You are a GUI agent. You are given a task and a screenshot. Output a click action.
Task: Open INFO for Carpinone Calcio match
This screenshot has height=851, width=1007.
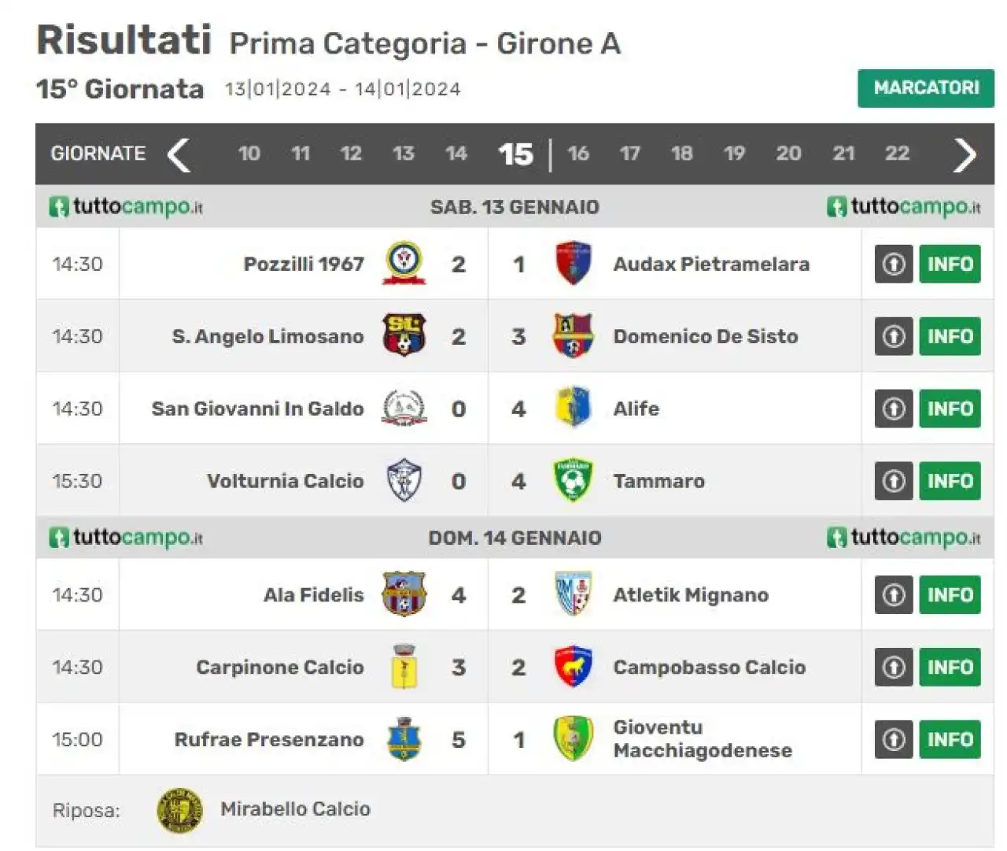pyautogui.click(x=950, y=667)
